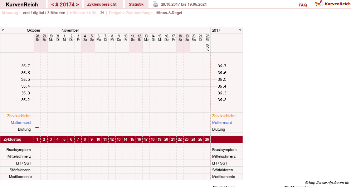Collapse chart with < arrow next to 2017

pos(240,30)
